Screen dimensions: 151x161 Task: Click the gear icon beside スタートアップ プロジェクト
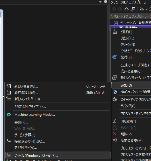point(115,99)
